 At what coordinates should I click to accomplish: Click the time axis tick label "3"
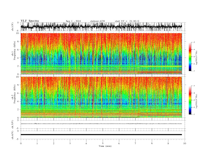click(x=70, y=143)
